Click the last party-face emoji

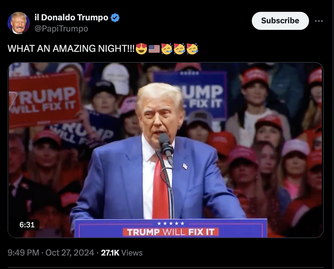tap(192, 49)
